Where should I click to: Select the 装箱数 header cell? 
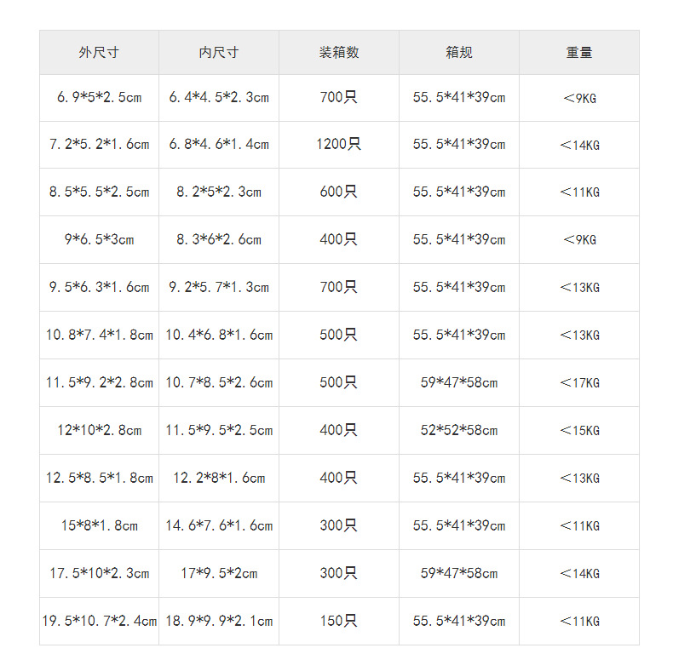pos(339,53)
